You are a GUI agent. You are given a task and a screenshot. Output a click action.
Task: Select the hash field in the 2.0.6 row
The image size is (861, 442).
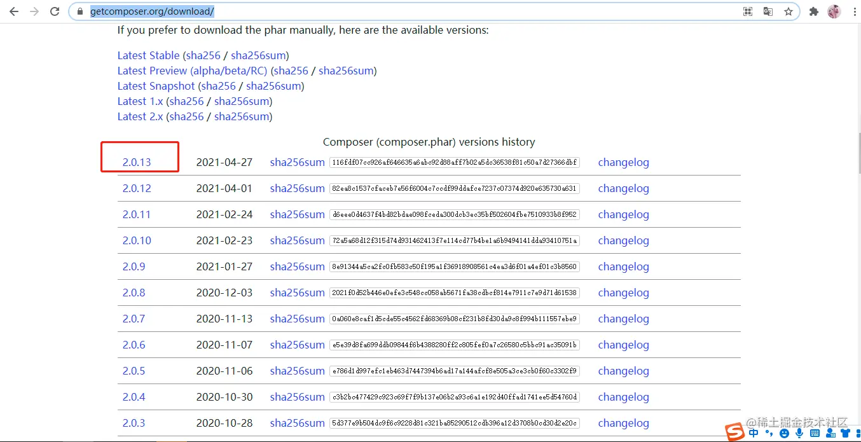[454, 345]
